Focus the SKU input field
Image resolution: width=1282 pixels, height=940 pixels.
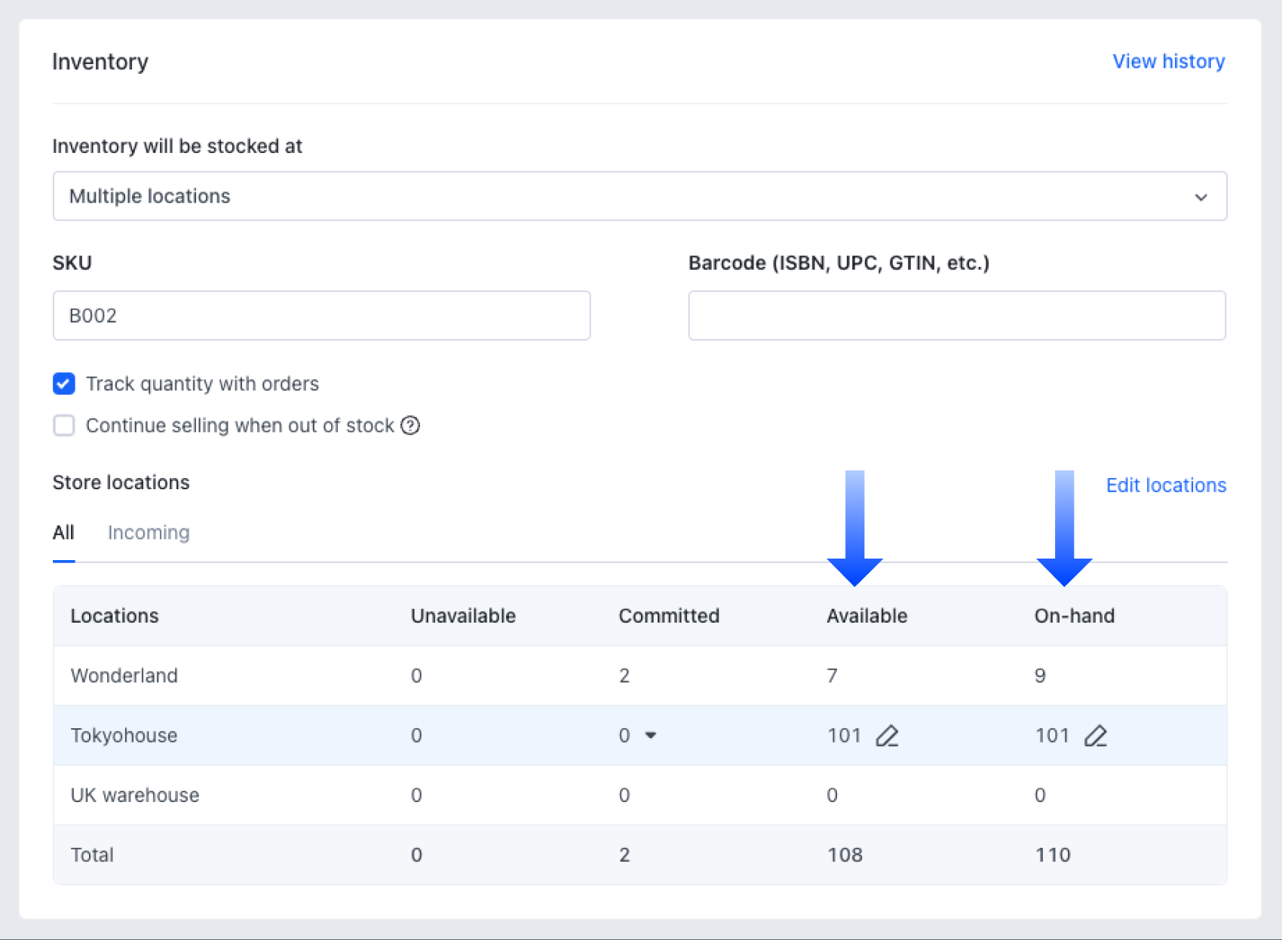tap(321, 315)
